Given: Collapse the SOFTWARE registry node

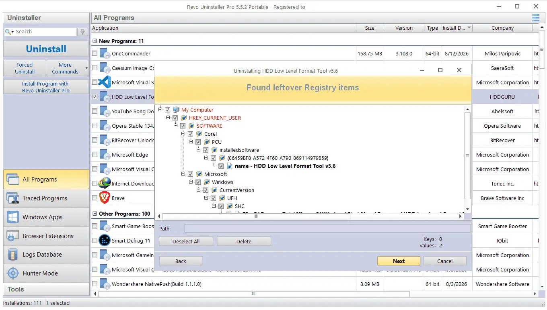Looking at the screenshot, I should tap(176, 126).
